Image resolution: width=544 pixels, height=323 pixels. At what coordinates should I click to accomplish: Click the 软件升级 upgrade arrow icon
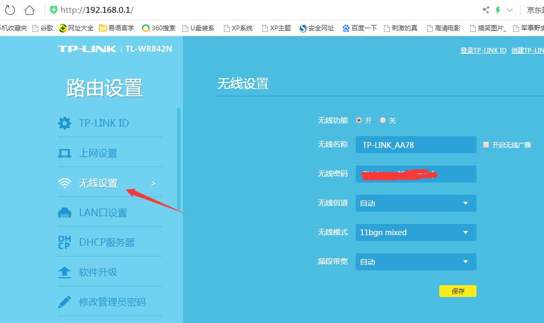click(x=64, y=272)
